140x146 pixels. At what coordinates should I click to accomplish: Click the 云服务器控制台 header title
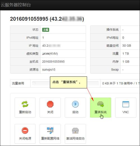[16, 5]
